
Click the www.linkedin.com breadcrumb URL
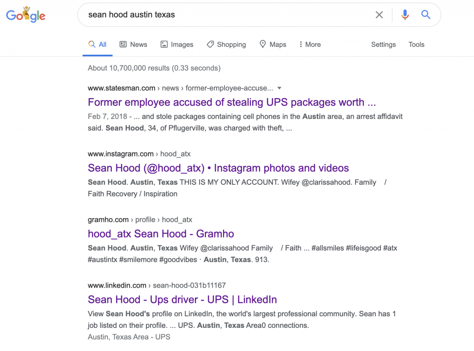click(x=117, y=285)
